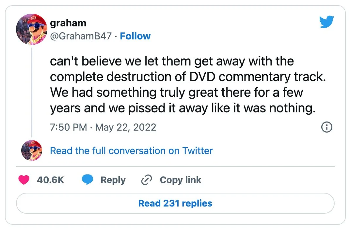Read the full conversation on Twitter
The width and height of the screenshot is (350, 228).
click(x=131, y=151)
